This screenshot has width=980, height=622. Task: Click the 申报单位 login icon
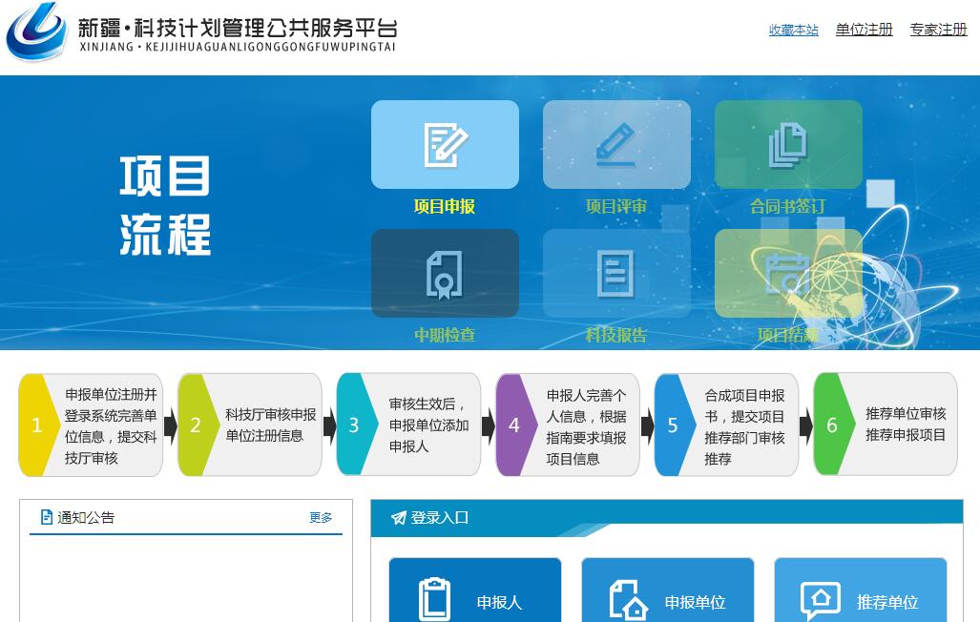point(628,600)
